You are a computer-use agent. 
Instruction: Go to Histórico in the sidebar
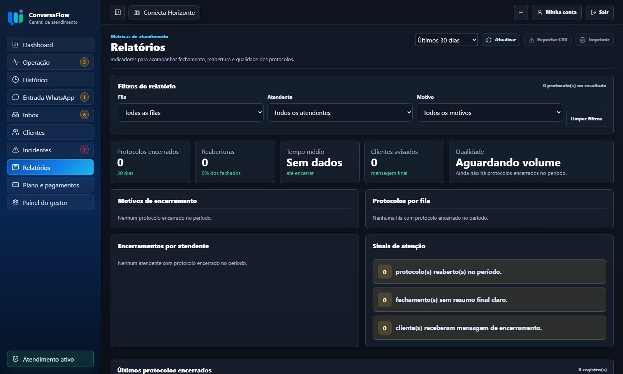pyautogui.click(x=50, y=79)
